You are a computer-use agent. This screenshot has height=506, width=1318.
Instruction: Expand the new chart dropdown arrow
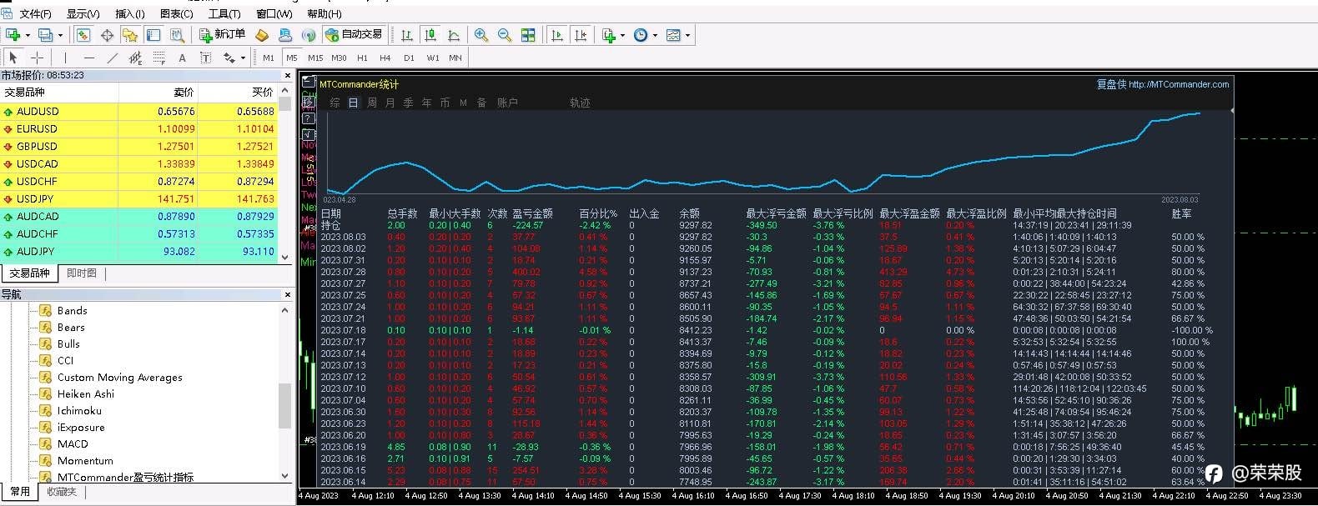pos(28,35)
